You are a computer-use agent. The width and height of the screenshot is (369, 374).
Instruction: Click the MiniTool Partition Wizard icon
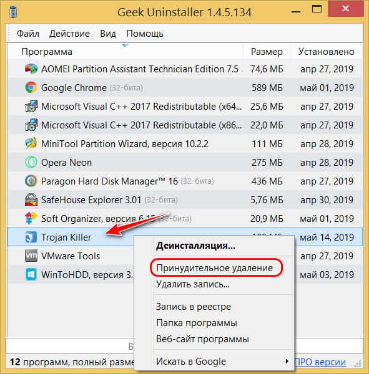31,143
